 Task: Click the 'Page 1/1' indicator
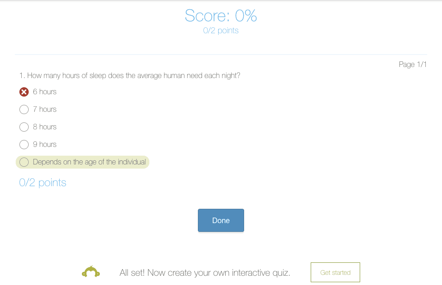point(412,64)
